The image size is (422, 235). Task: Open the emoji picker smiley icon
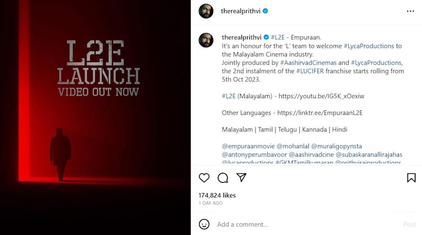point(205,224)
